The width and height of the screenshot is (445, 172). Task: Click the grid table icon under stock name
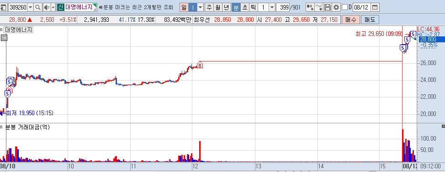point(4,37)
